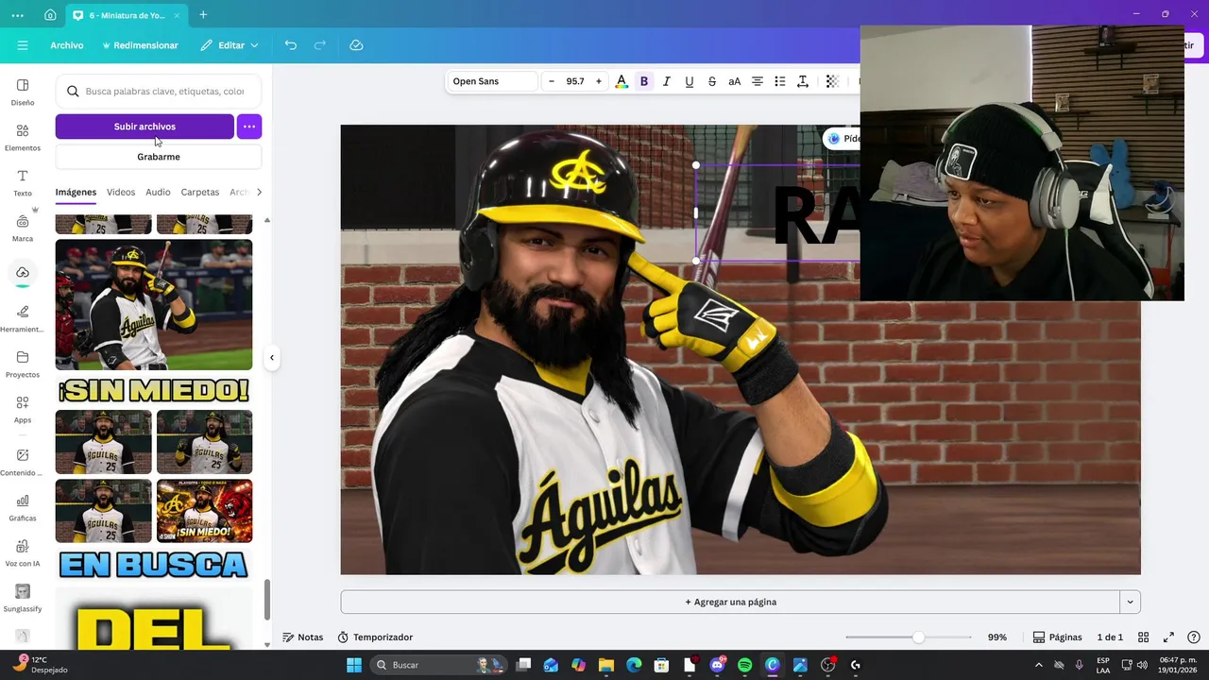Switch to the Carpetas tab
Screen dimensions: 1209x680
[200, 192]
